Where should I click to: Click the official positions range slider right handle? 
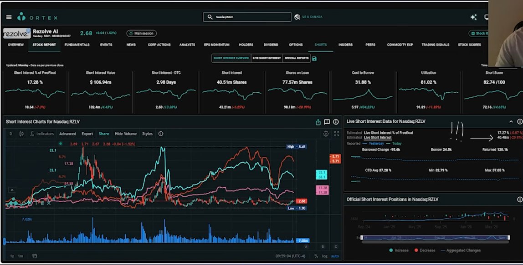point(509,238)
